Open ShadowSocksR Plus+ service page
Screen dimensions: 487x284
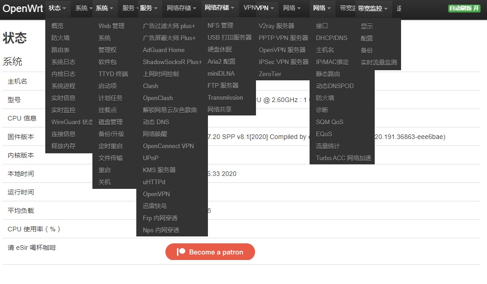tap(172, 62)
